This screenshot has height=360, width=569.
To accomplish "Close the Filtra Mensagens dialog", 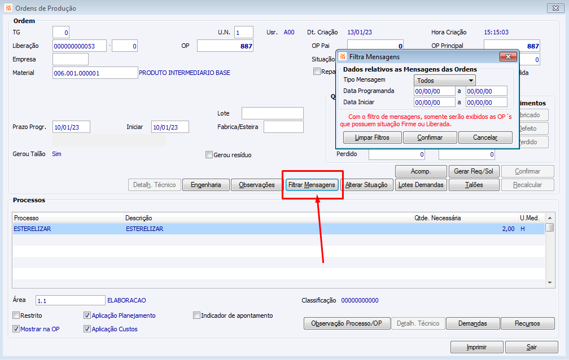I will point(508,56).
